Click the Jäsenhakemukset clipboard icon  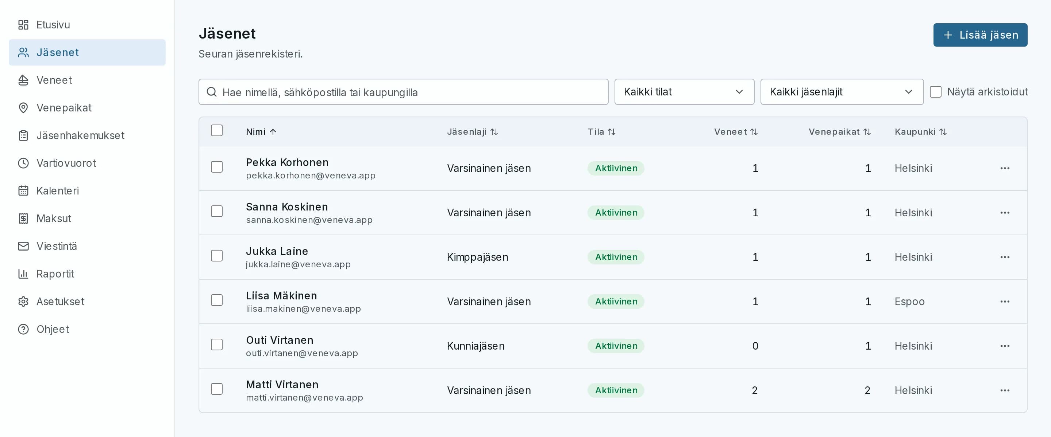tap(23, 135)
